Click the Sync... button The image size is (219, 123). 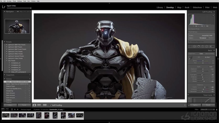195,105
